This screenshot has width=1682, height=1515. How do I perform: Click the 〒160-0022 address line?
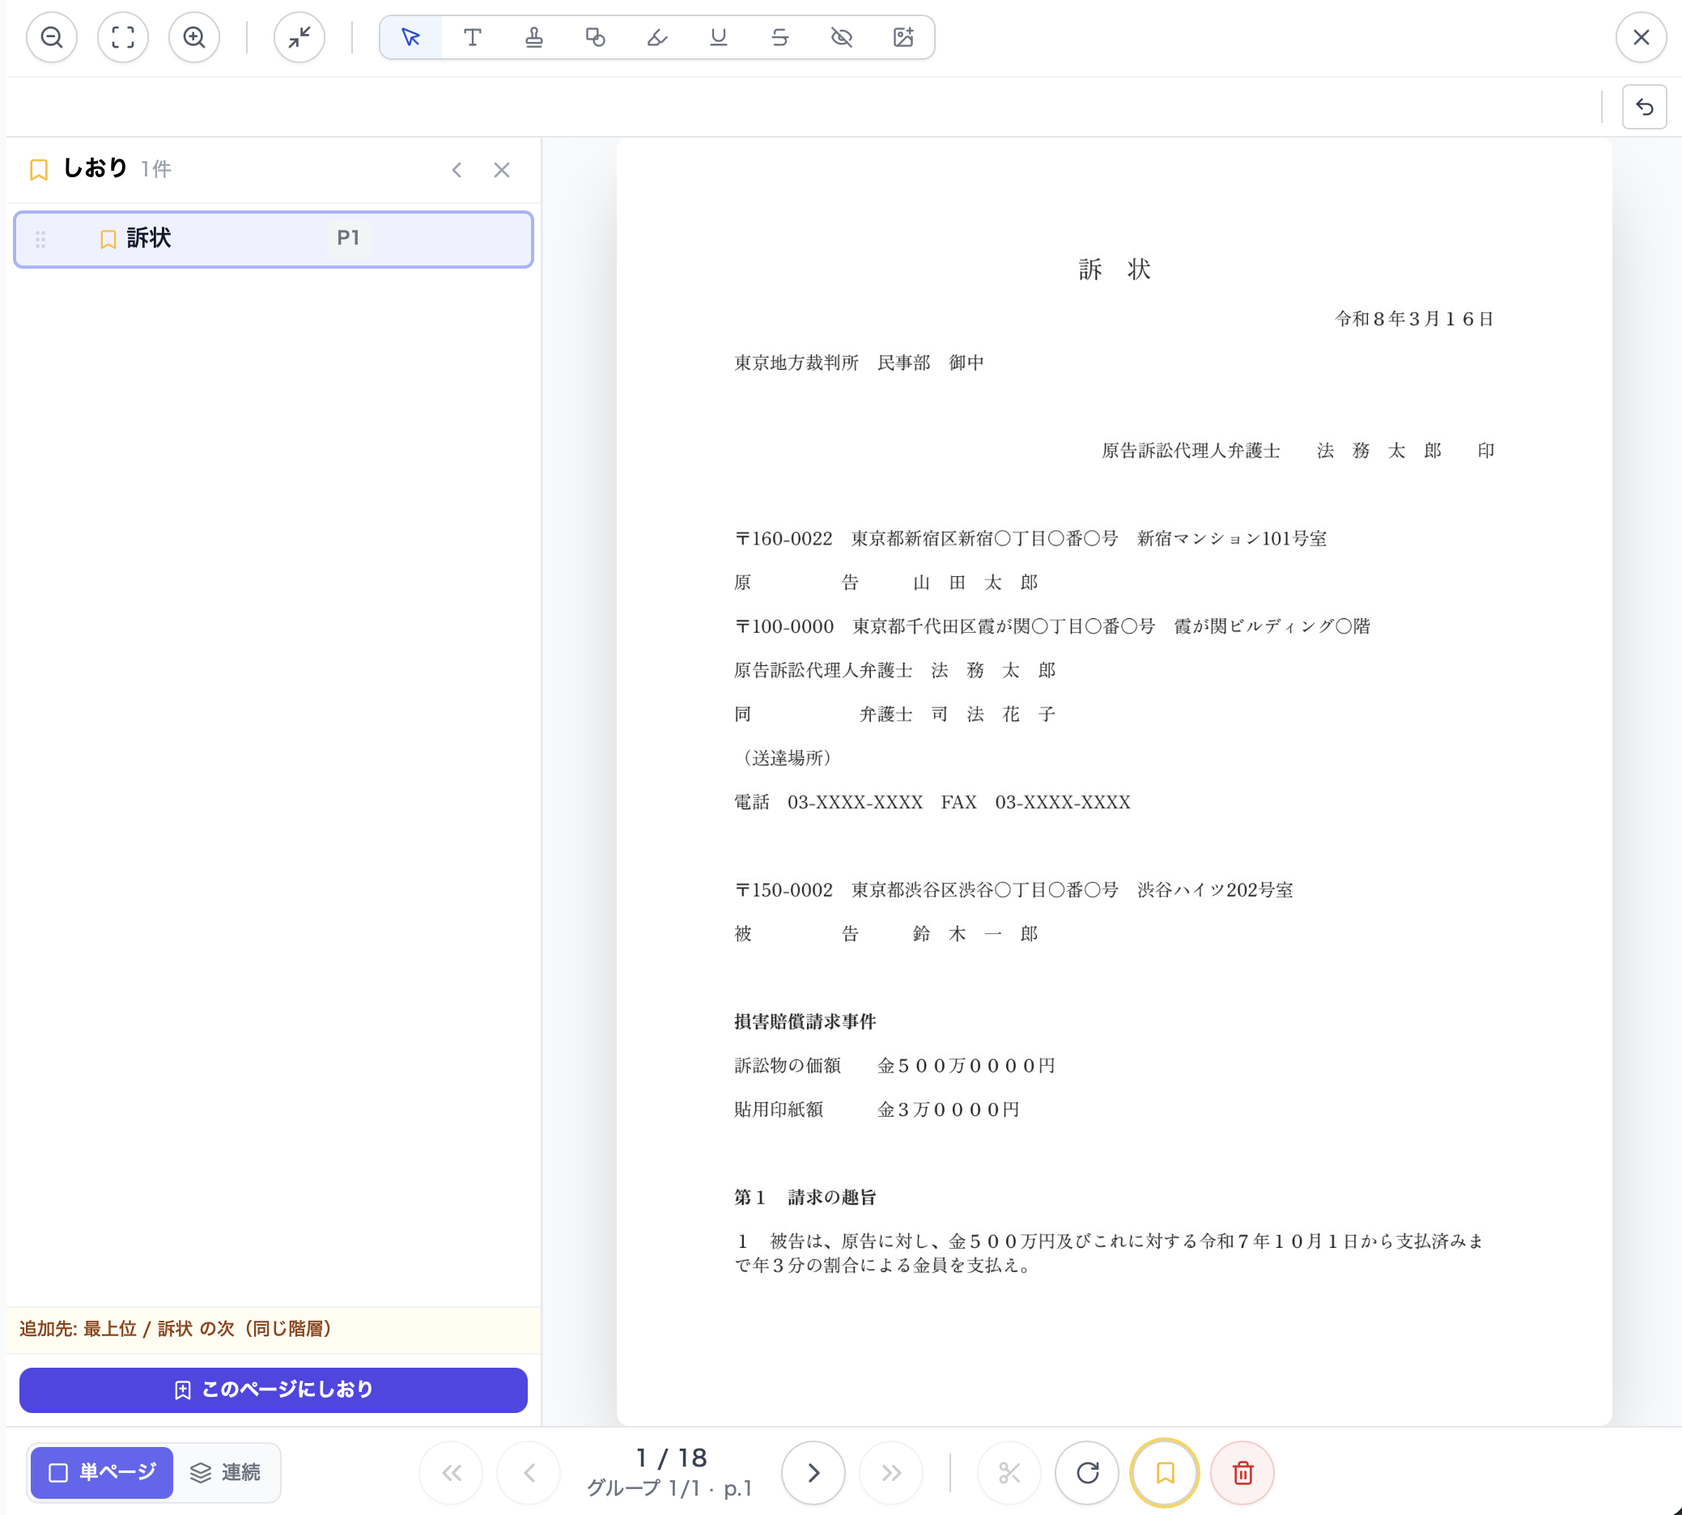(x=1031, y=538)
